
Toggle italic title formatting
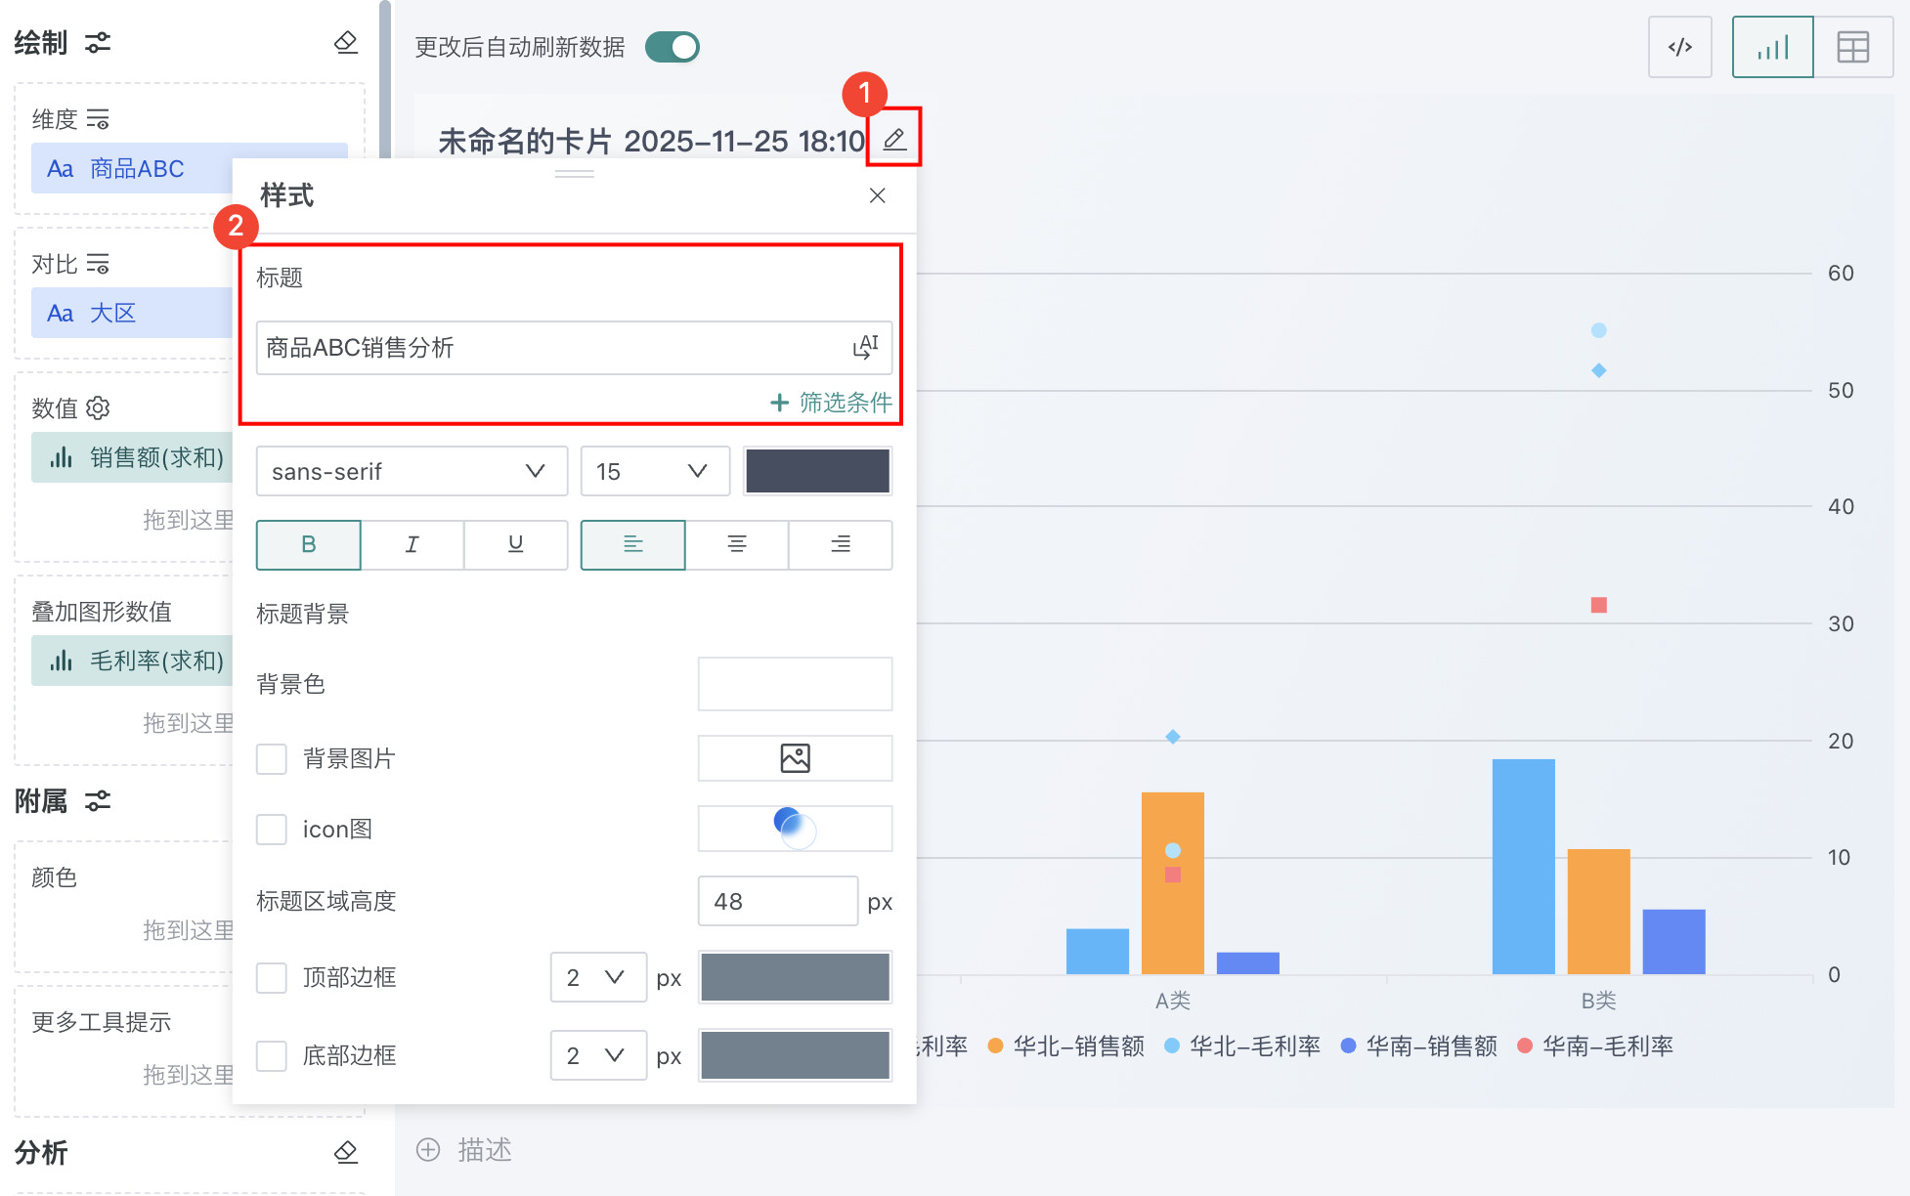tap(412, 544)
